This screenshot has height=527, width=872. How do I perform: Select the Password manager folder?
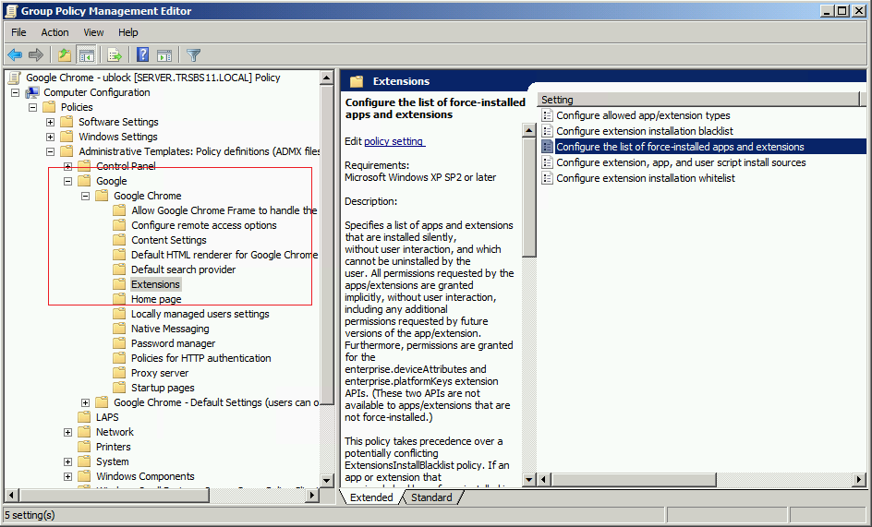(x=173, y=343)
